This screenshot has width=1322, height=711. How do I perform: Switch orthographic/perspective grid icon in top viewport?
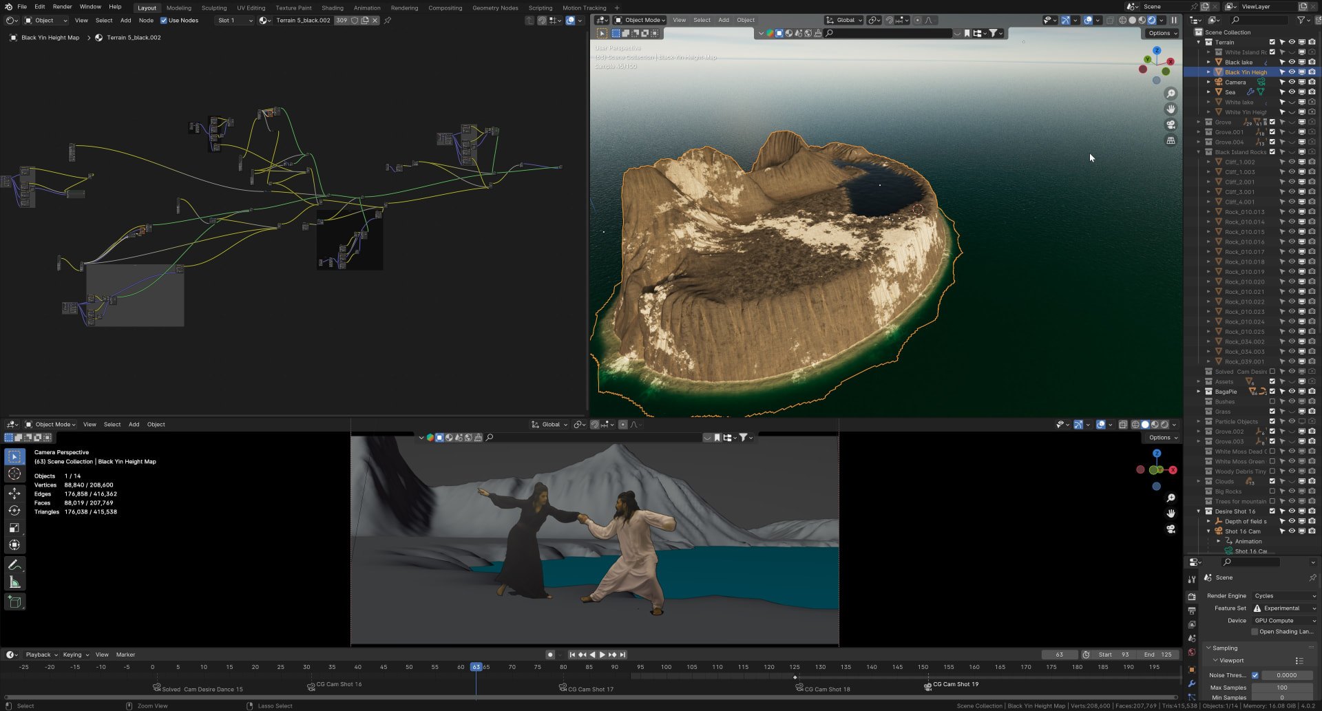point(1171,140)
